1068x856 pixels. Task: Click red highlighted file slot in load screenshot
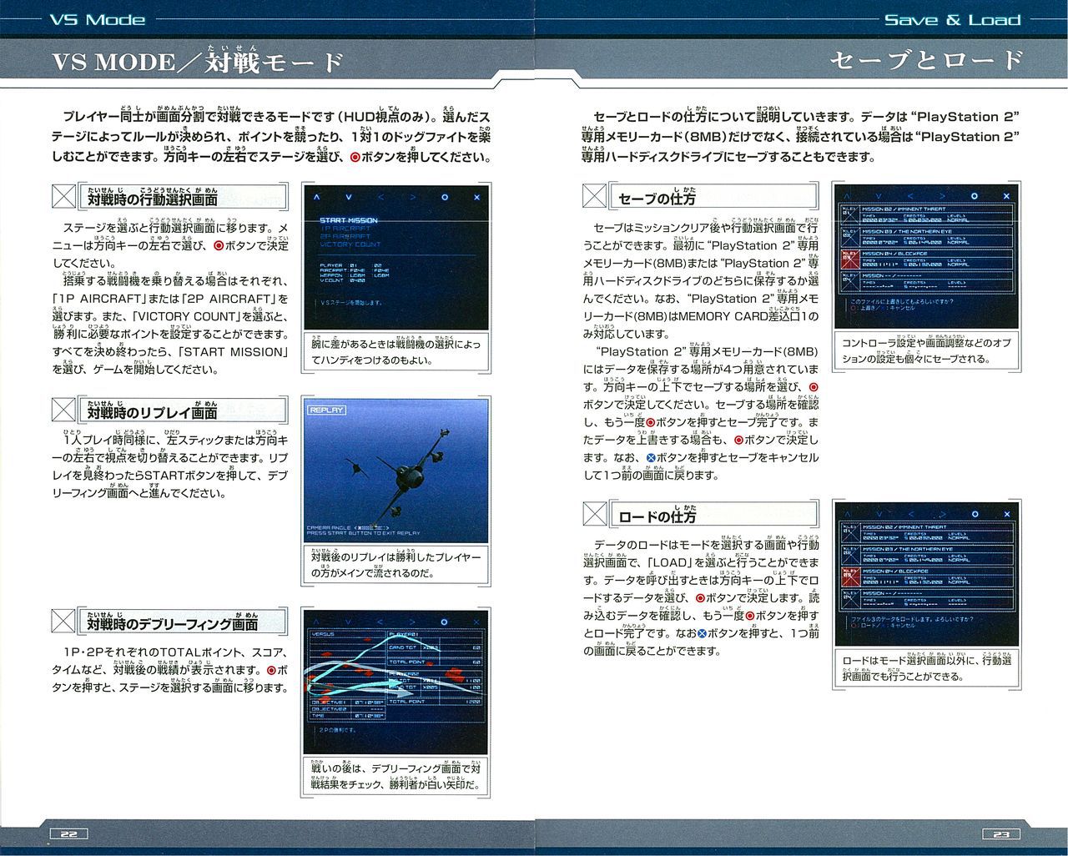coord(849,576)
